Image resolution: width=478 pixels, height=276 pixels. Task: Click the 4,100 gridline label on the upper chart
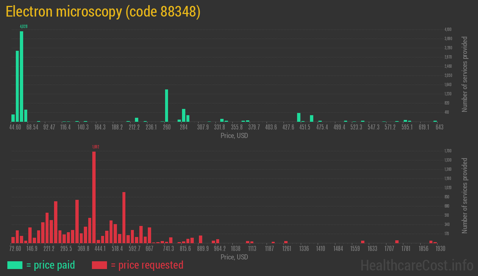[448, 29]
